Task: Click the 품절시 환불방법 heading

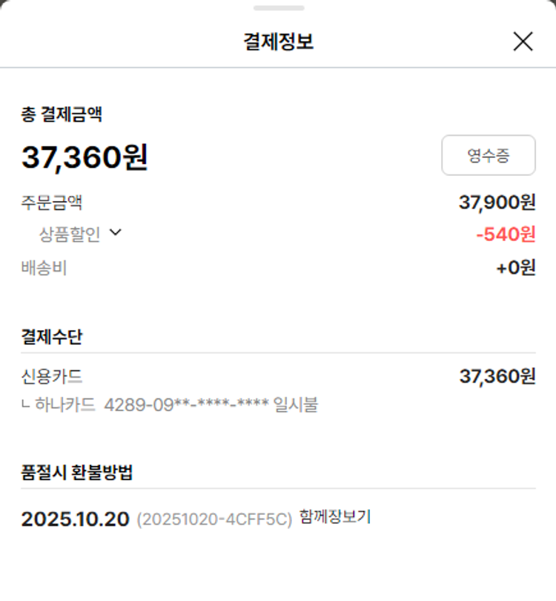Action: point(77,473)
